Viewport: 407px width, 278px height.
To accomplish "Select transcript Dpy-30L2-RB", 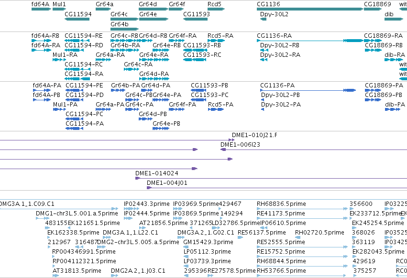I will point(280,45).
